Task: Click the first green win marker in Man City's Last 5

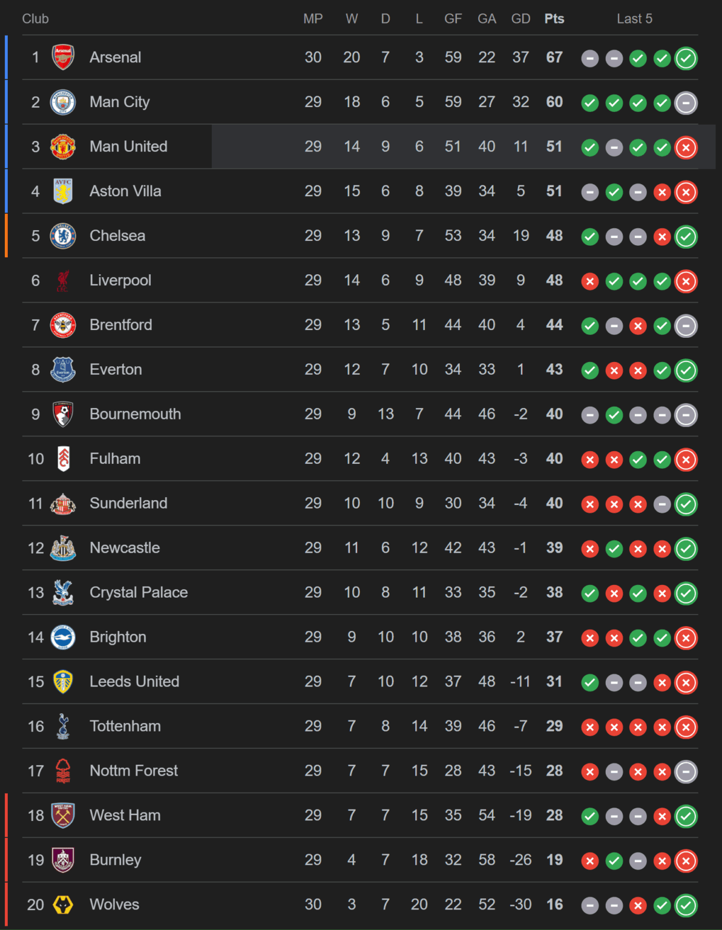Action: (590, 103)
